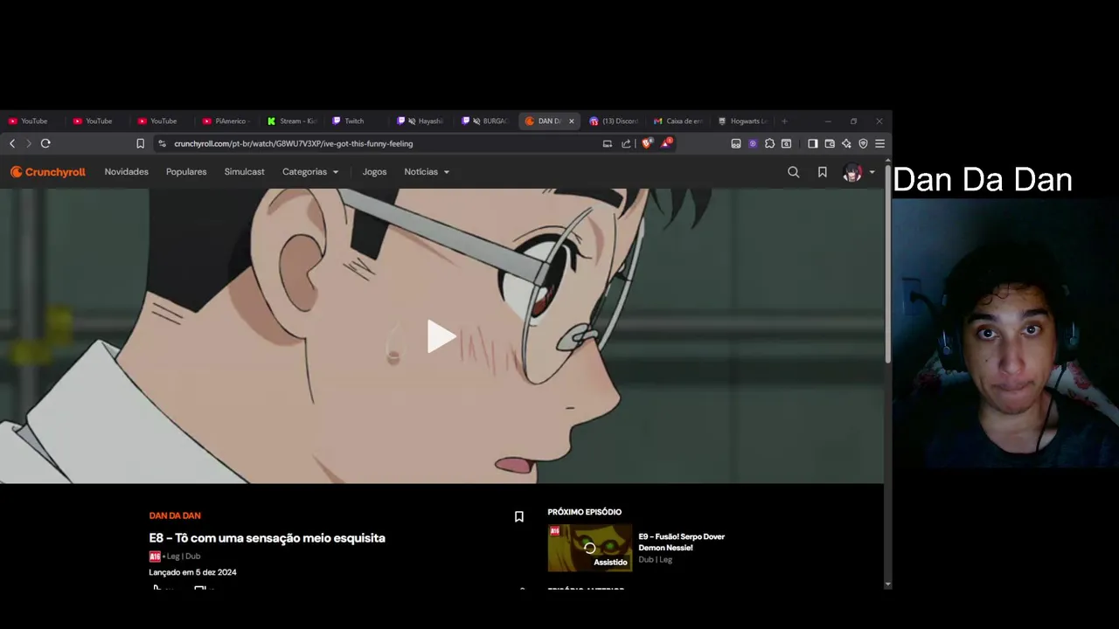Viewport: 1119px width, 629px height.
Task: Switch to the (13) Discord tab
Action: 615,121
